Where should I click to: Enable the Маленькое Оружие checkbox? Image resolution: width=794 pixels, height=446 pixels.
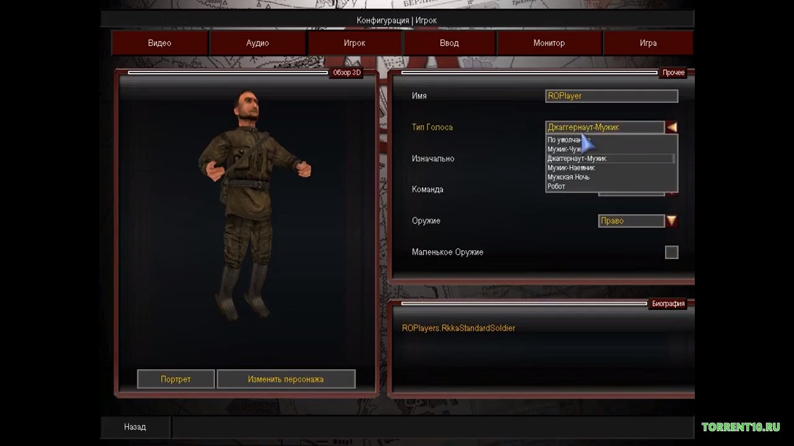pyautogui.click(x=671, y=252)
